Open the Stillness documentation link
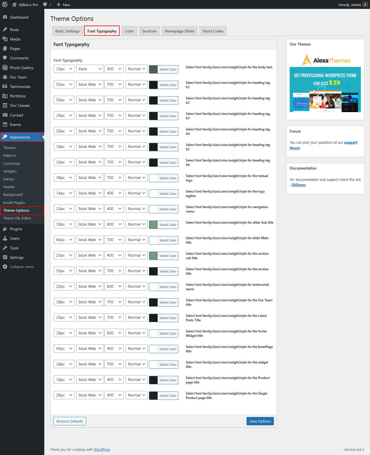Viewport: 370px width, 455px height. pos(299,185)
